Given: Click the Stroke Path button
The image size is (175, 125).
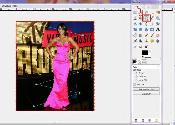Looking at the screenshot, I should tap(146, 94).
